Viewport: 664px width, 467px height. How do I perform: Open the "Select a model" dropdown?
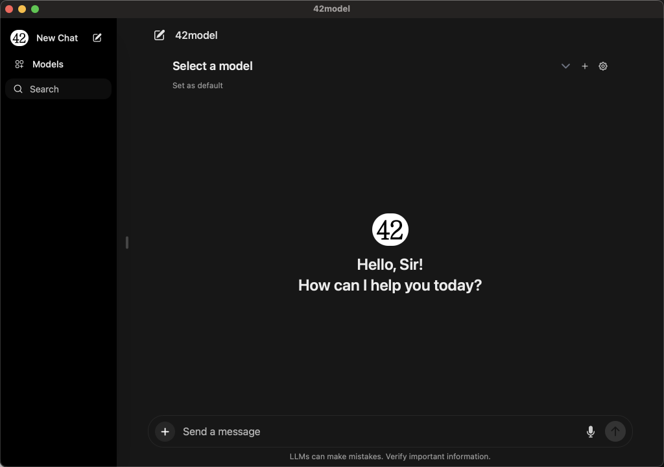pos(213,66)
